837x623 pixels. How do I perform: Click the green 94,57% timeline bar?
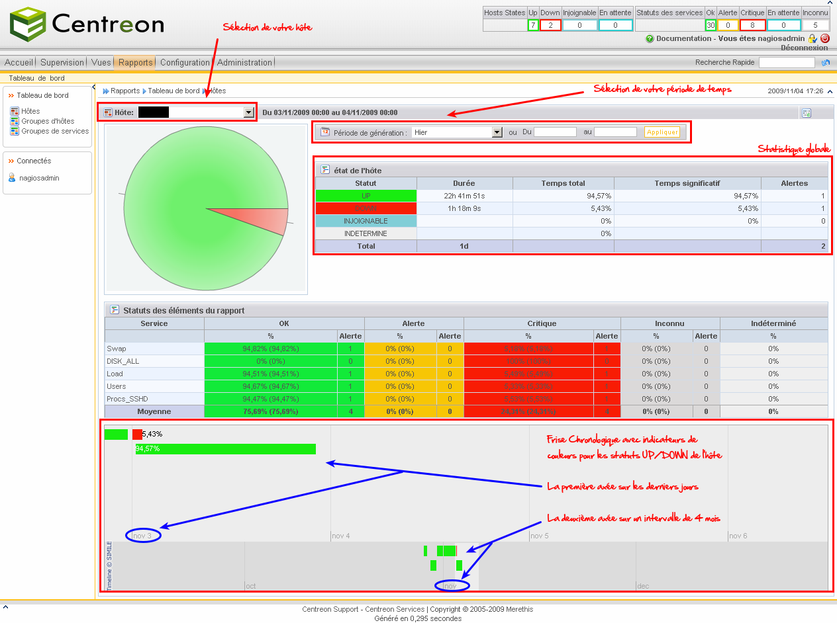pyautogui.click(x=225, y=449)
